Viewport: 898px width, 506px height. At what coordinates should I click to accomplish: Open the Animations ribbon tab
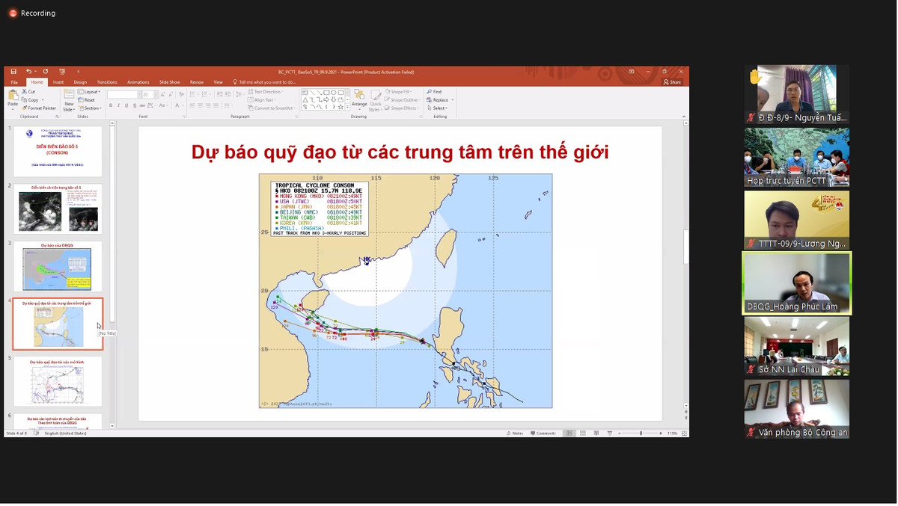click(138, 82)
